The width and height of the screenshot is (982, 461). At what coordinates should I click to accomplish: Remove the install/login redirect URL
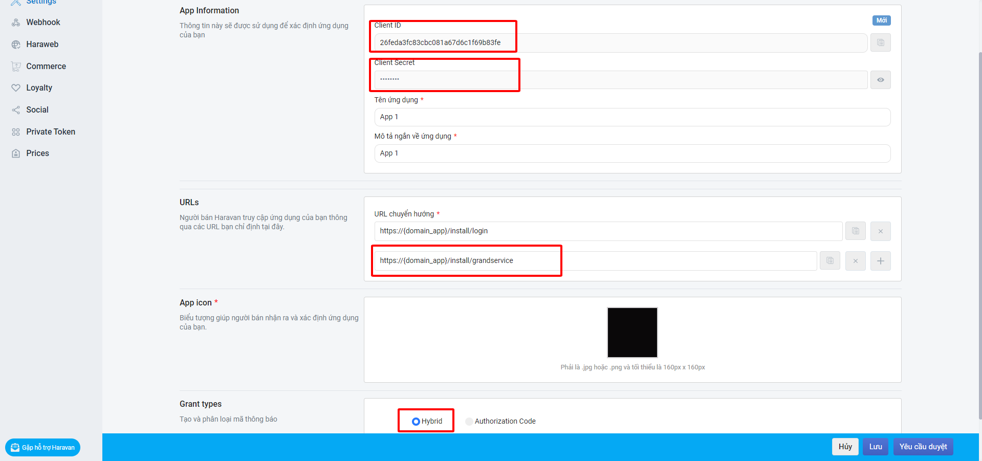pyautogui.click(x=880, y=231)
